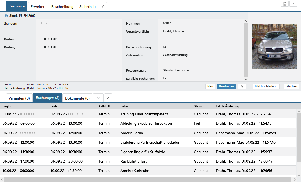
Task: Click Bild hochladen button
Action: click(x=266, y=86)
